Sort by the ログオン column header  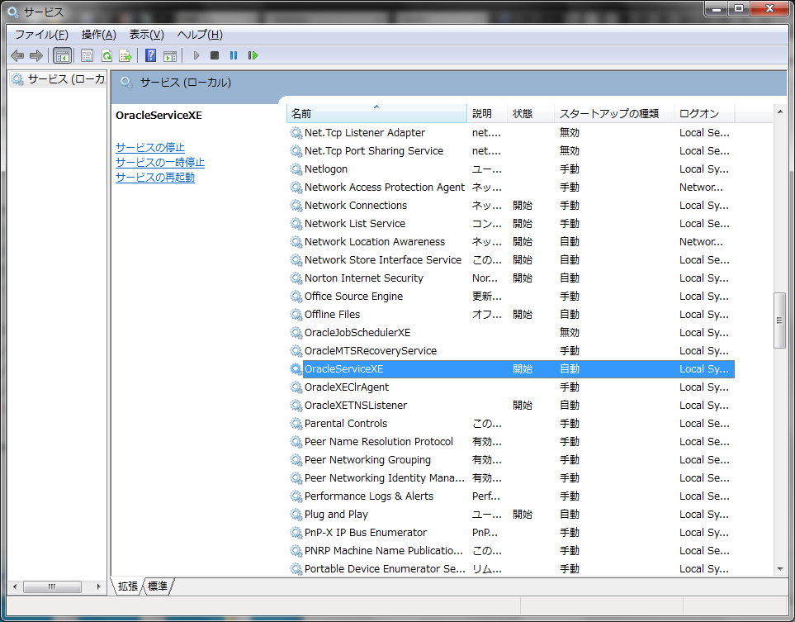coord(704,114)
